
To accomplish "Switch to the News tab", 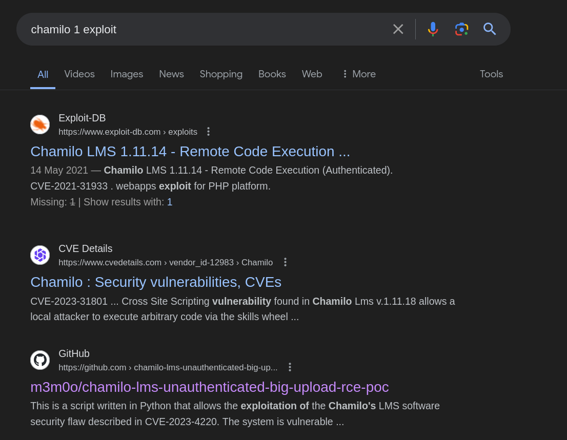I will coord(171,74).
